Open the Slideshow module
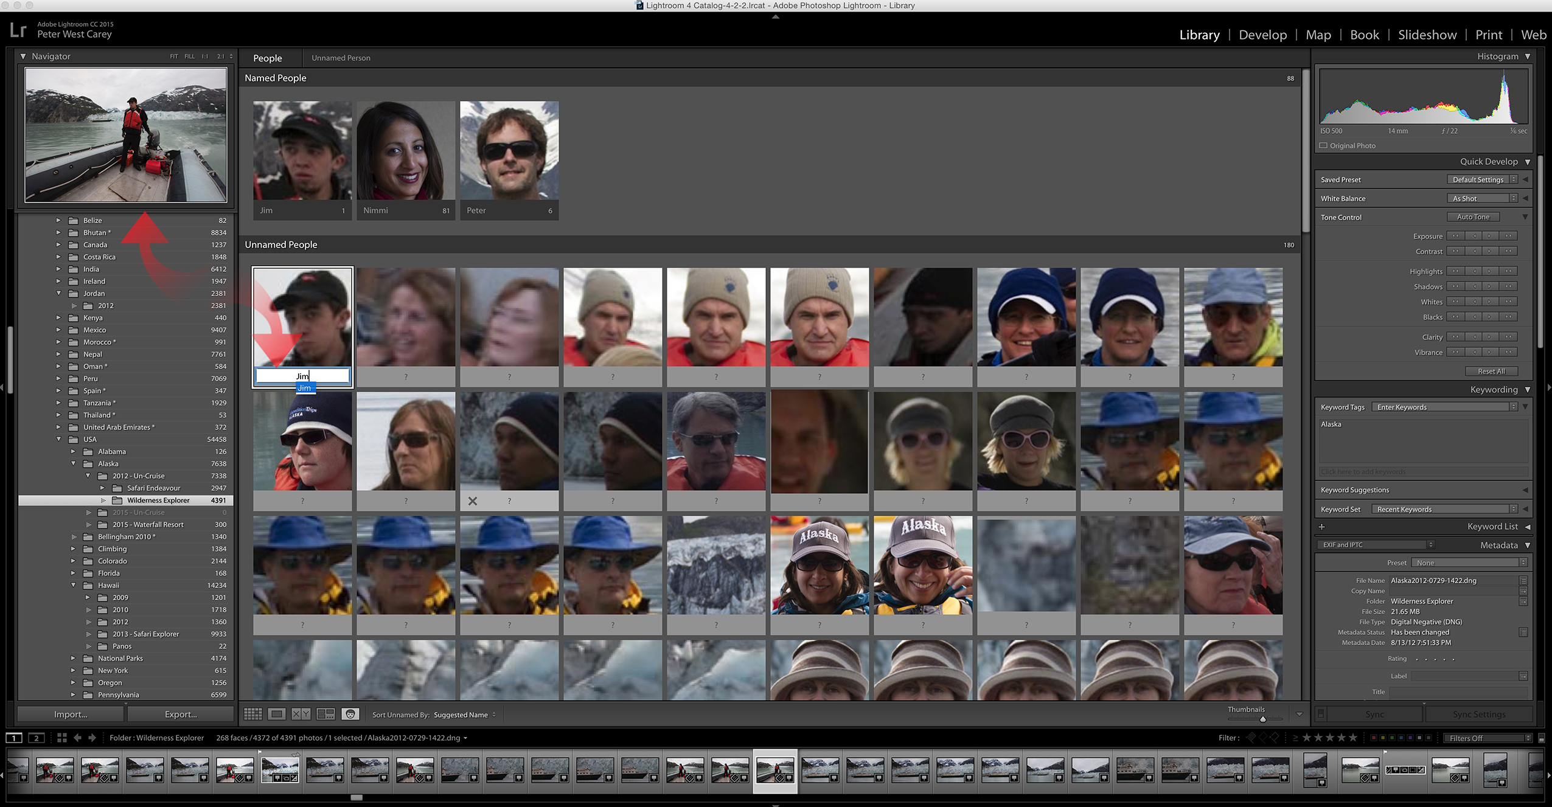The width and height of the screenshot is (1552, 807). point(1427,35)
